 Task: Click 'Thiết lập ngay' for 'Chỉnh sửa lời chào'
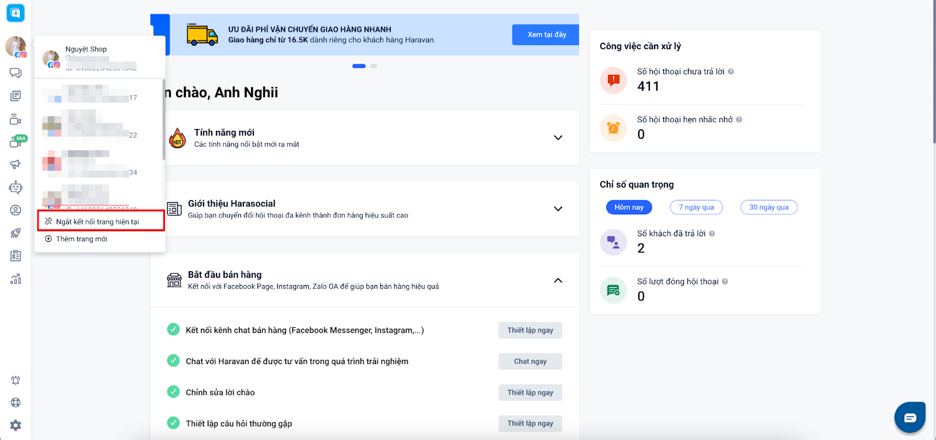point(530,392)
